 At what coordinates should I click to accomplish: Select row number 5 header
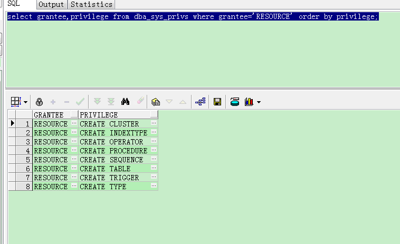[24, 160]
